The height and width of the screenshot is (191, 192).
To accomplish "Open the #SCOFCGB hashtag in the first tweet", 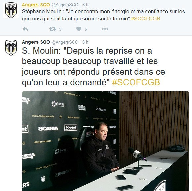I will point(145,19).
